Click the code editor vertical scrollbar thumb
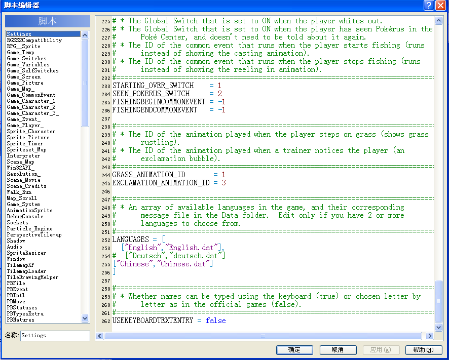 (439, 301)
